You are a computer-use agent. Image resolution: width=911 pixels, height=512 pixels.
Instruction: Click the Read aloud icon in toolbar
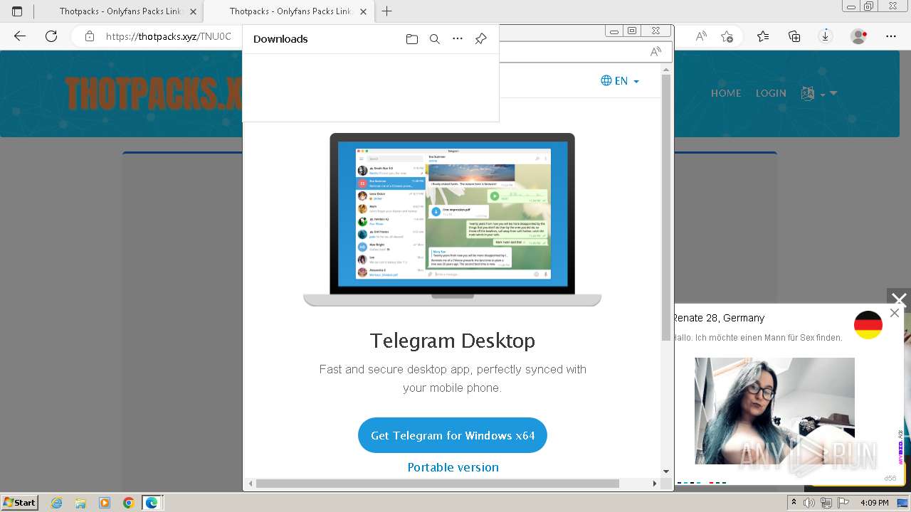701,36
